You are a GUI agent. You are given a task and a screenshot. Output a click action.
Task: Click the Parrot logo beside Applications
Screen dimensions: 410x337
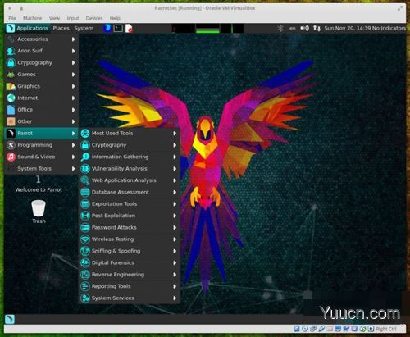tap(11, 28)
